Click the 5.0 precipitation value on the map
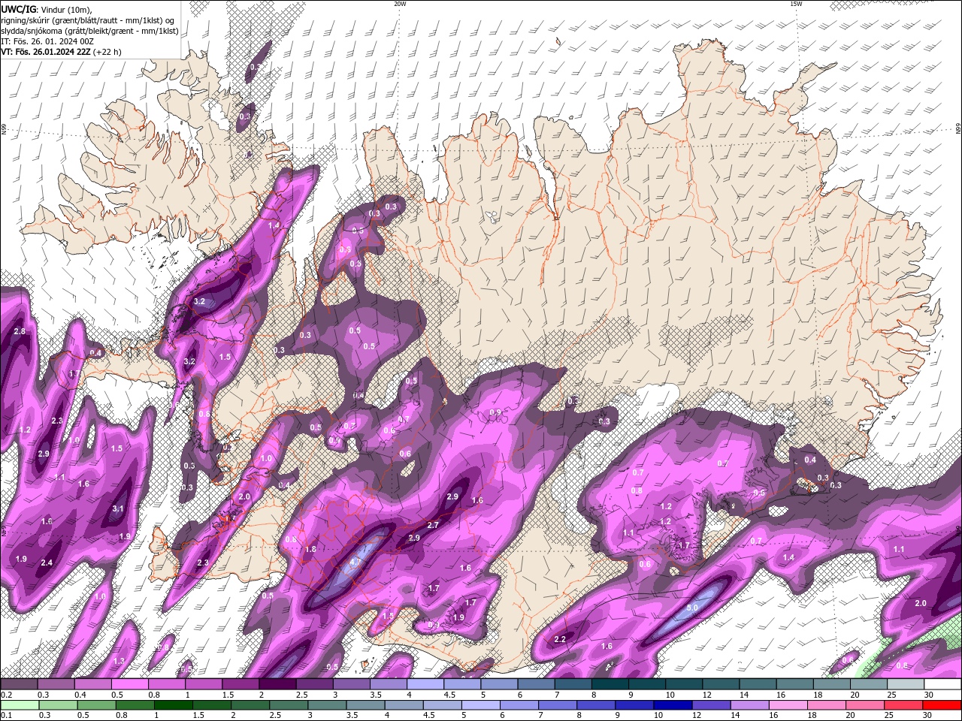 693,607
